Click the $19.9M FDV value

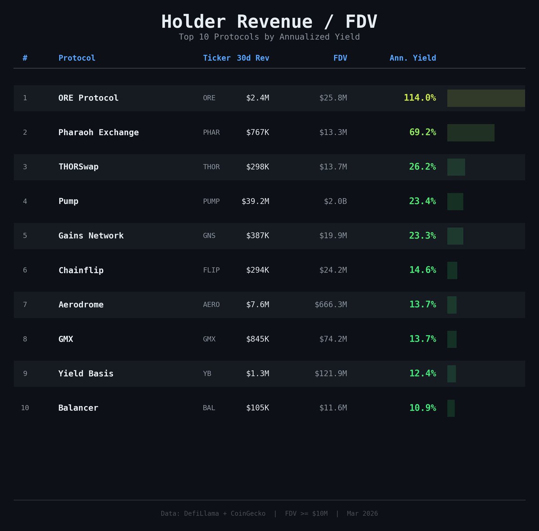point(333,236)
